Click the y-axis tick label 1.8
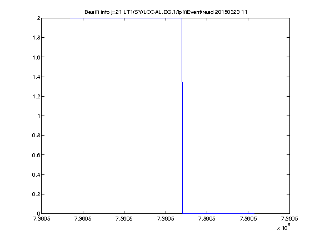This screenshot has width=320, height=240. (36, 38)
